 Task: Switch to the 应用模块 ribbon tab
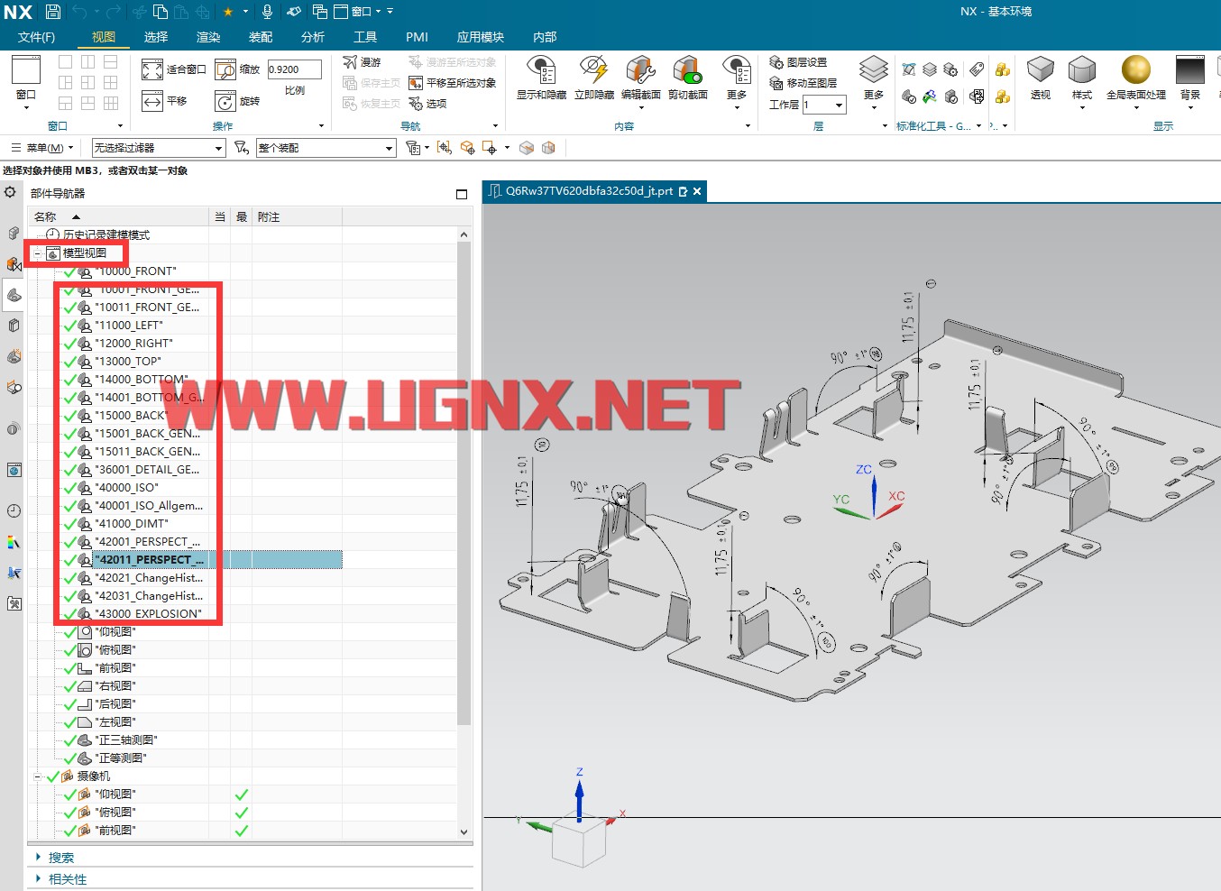click(x=481, y=37)
